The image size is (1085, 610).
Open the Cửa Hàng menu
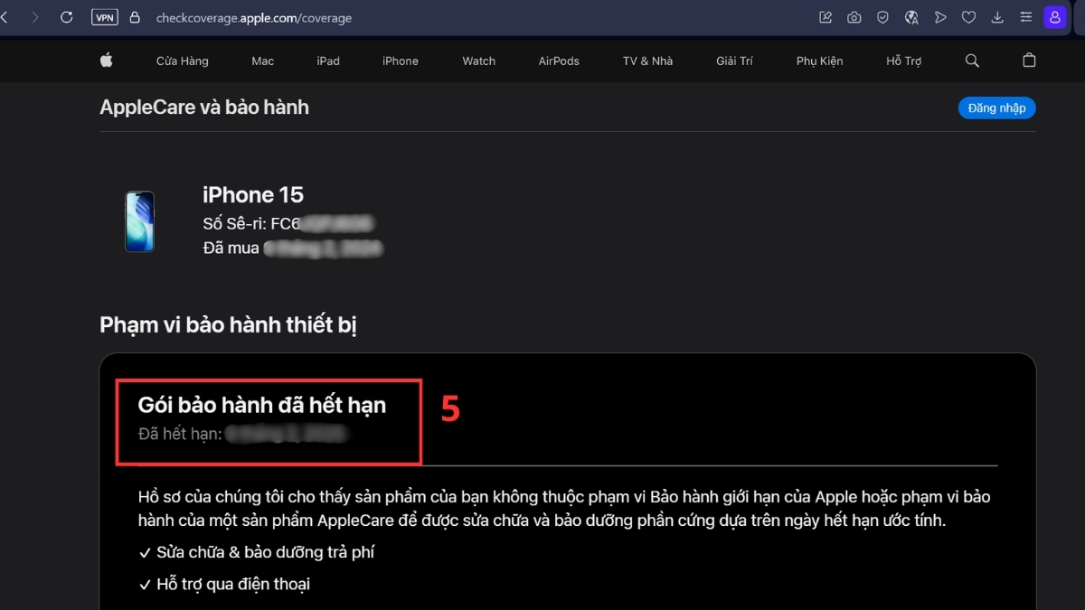[183, 61]
